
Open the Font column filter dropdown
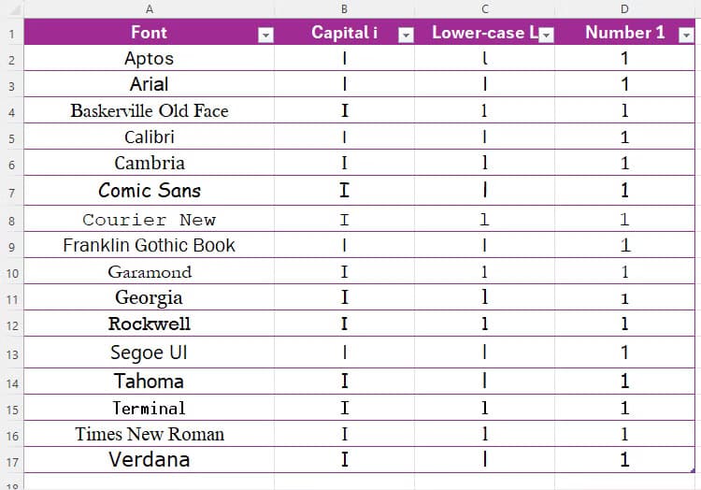tap(265, 35)
